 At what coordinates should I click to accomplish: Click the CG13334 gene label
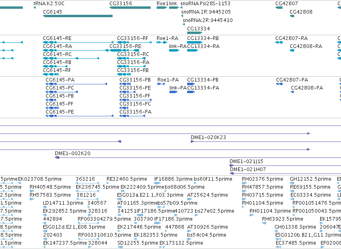[199, 29]
